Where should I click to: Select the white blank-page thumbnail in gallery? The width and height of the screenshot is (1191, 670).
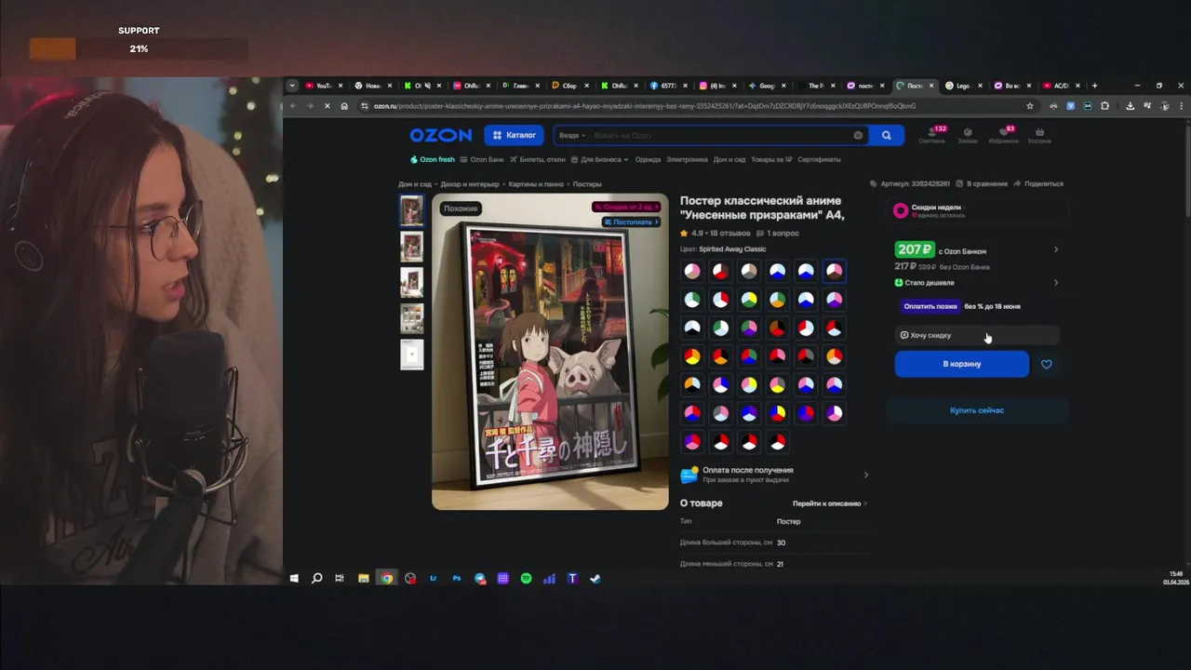411,355
